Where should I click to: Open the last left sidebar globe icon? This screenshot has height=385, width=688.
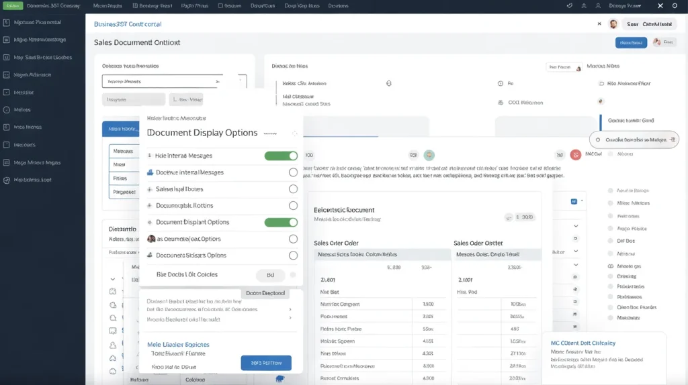(6, 180)
